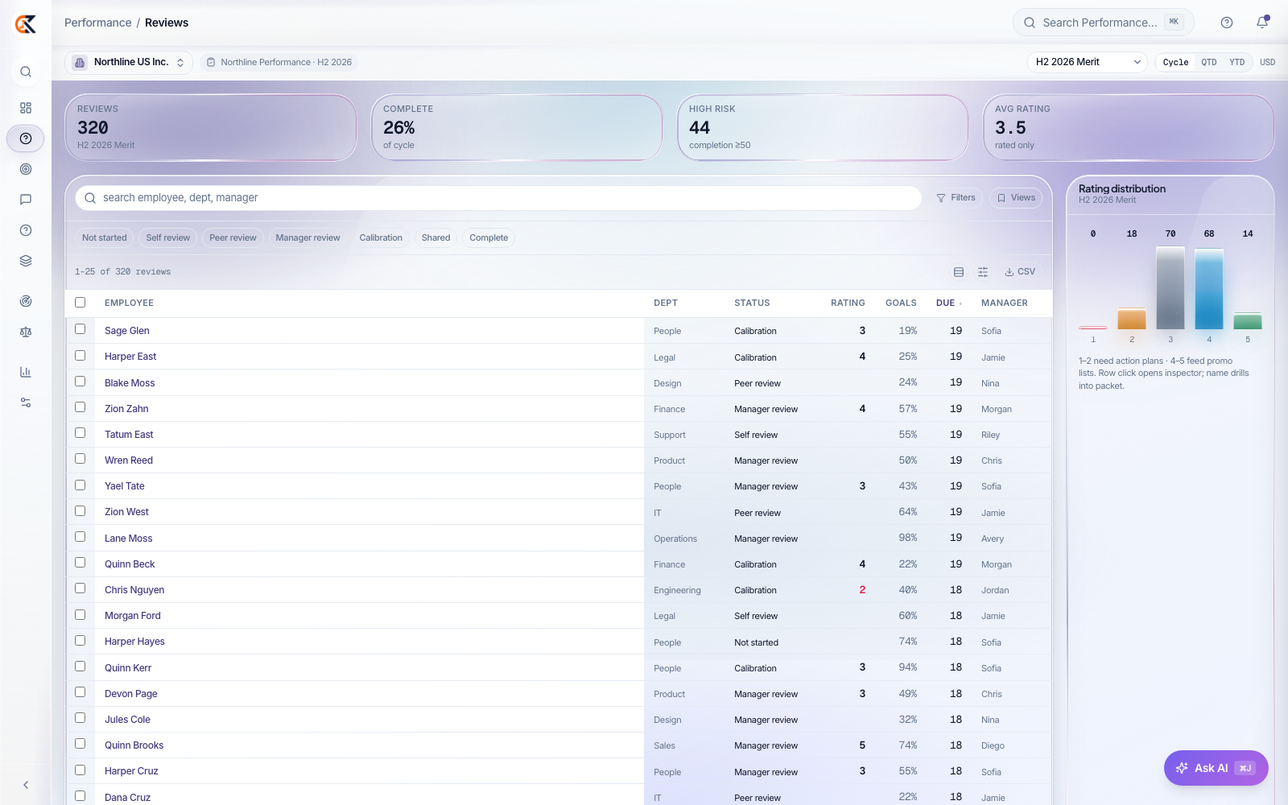This screenshot has width=1288, height=805.
Task: Check the Wren Reed row checkbox
Action: [x=80, y=458]
